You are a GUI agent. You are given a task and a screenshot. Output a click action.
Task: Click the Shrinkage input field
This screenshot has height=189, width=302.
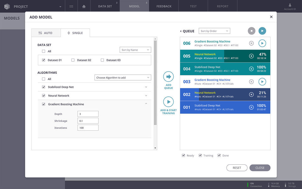click(88, 121)
